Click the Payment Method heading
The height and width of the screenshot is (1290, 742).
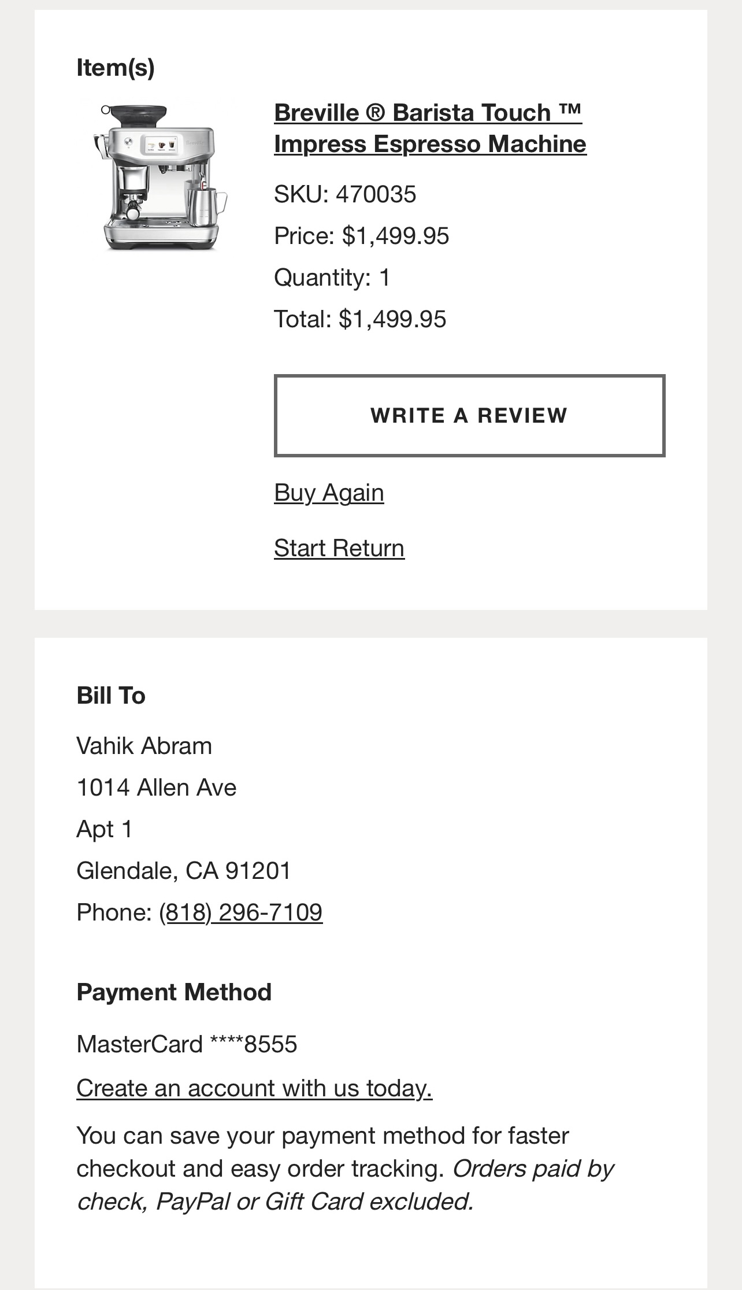[174, 992]
